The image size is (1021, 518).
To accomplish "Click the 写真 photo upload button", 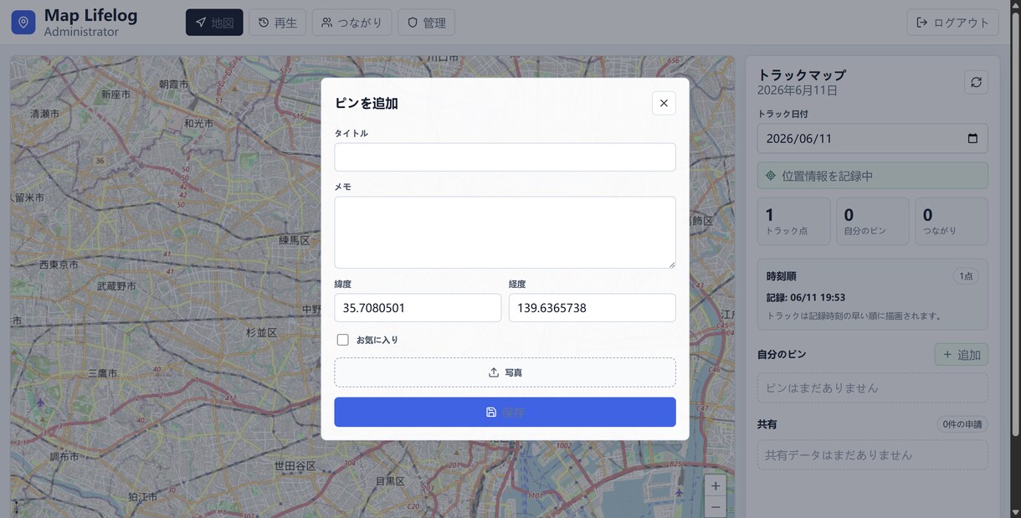I will pyautogui.click(x=505, y=372).
